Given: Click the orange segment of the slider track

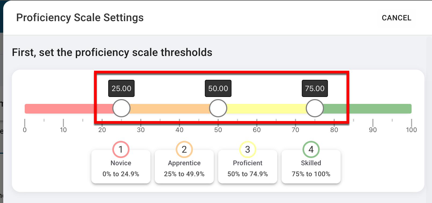Looking at the screenshot, I should click(x=169, y=109).
